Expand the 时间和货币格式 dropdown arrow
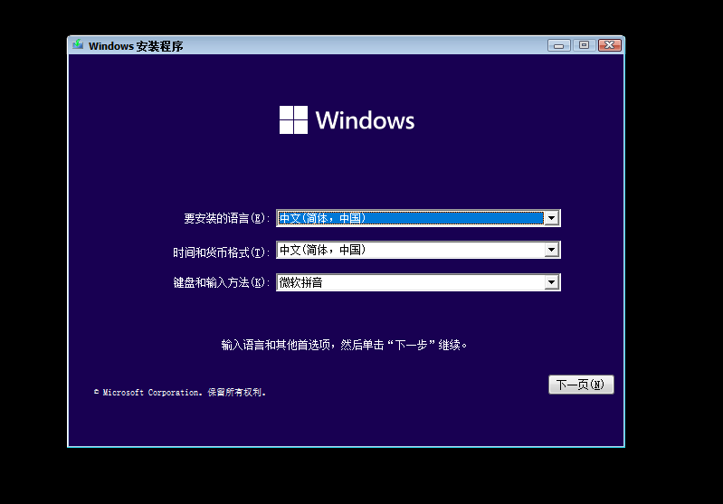Viewport: 723px width, 504px height. click(551, 250)
